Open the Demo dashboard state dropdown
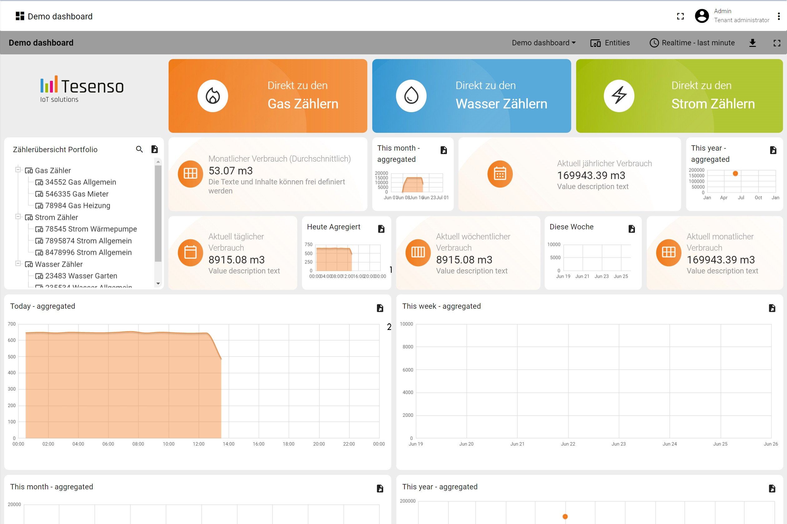Viewport: 787px width, 524px height. [543, 43]
